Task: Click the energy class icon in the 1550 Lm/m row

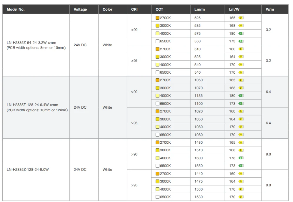Action: coord(241,166)
